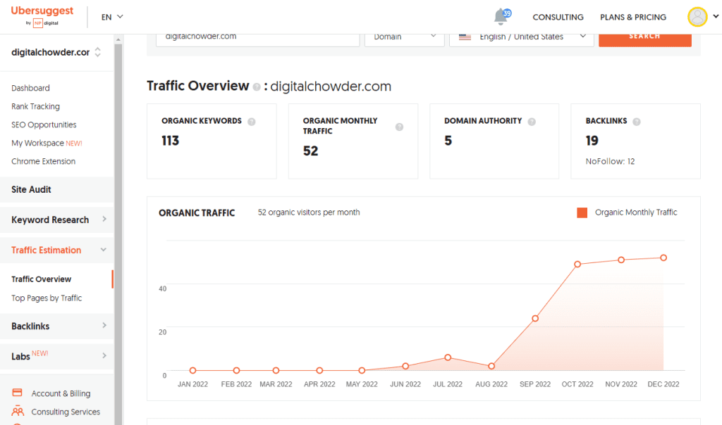Expand the Keyword Research section
This screenshot has height=425, width=722.
(56, 220)
